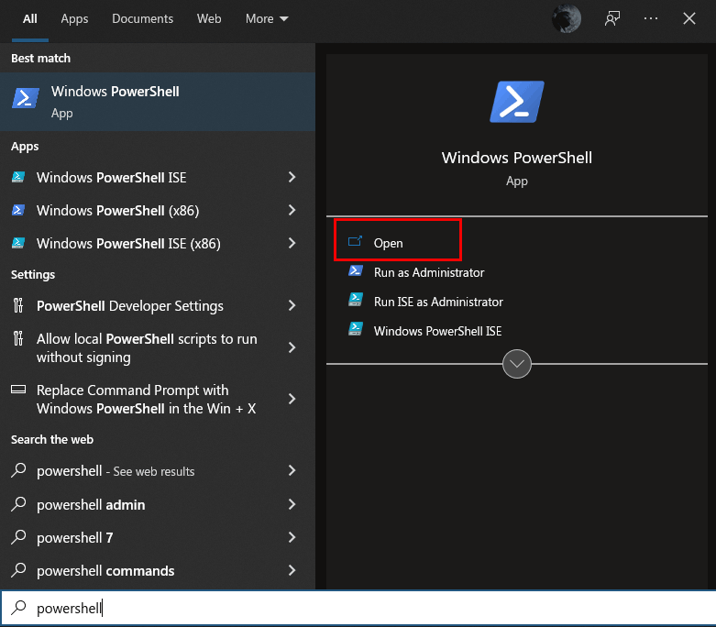Expand Windows PowerShell (x86) arrow
This screenshot has height=627, width=716.
pyautogui.click(x=292, y=210)
